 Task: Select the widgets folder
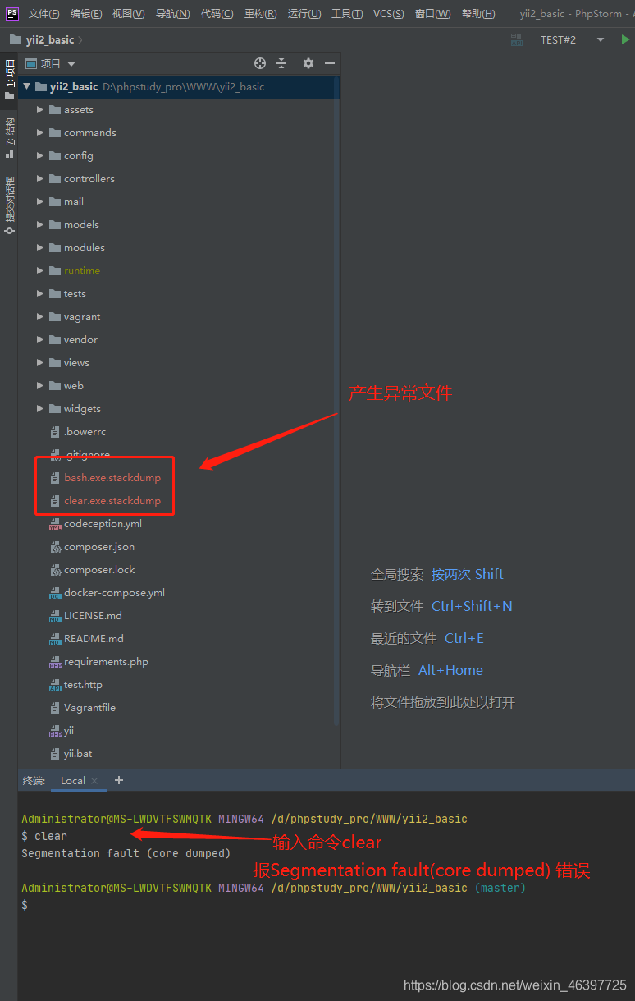click(82, 408)
